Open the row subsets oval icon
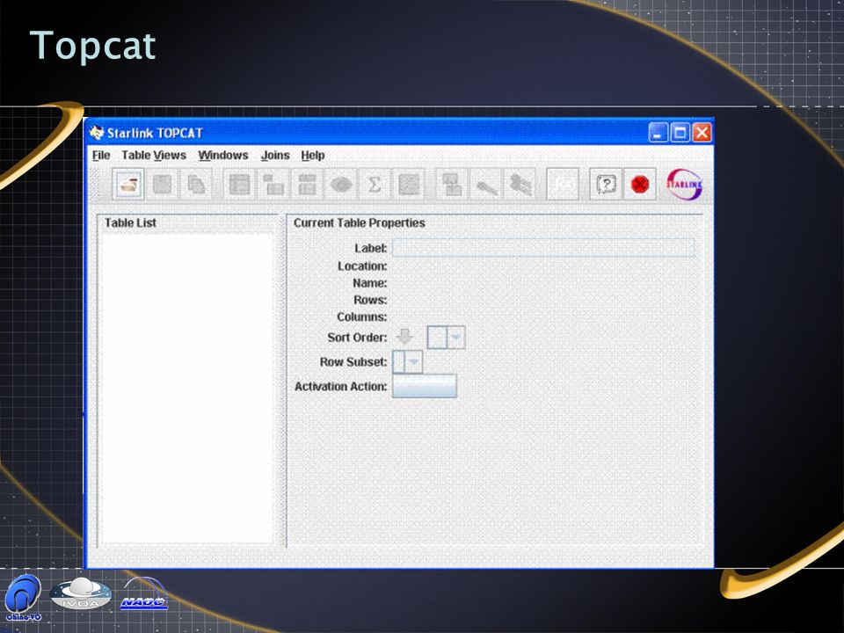Image resolution: width=844 pixels, height=633 pixels. coord(341,185)
